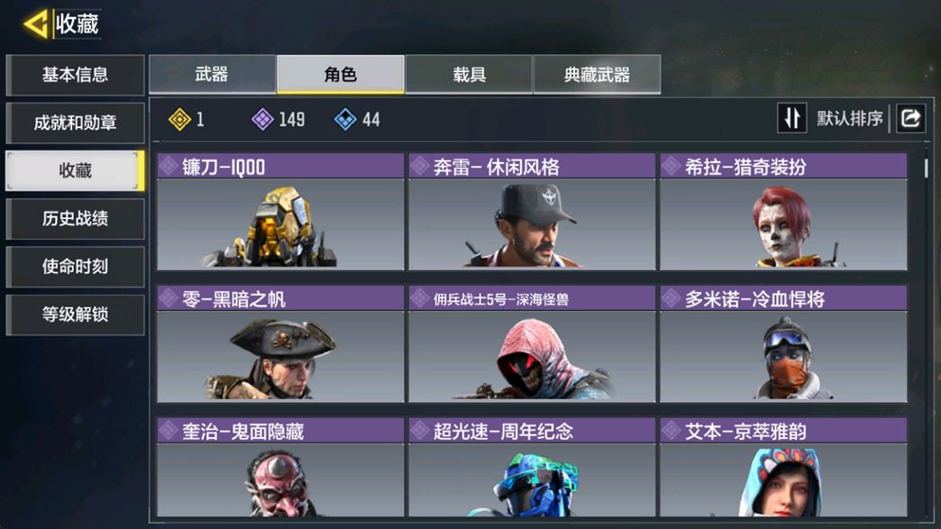The width and height of the screenshot is (941, 529).
Task: Select the gold legendary rarity filter icon
Action: click(179, 119)
